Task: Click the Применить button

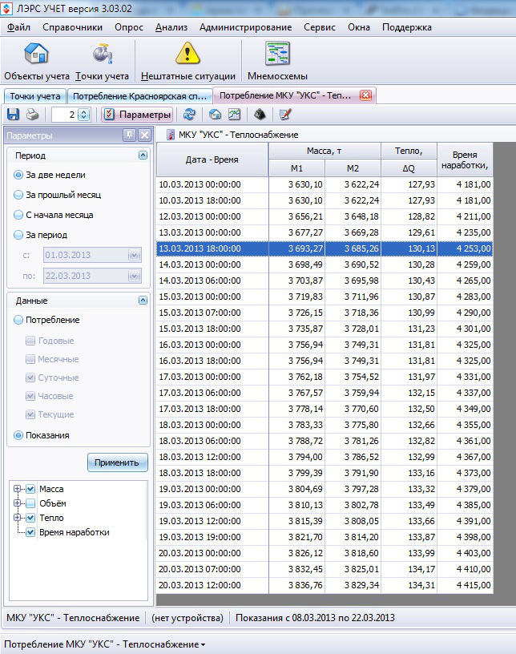Action: [117, 462]
